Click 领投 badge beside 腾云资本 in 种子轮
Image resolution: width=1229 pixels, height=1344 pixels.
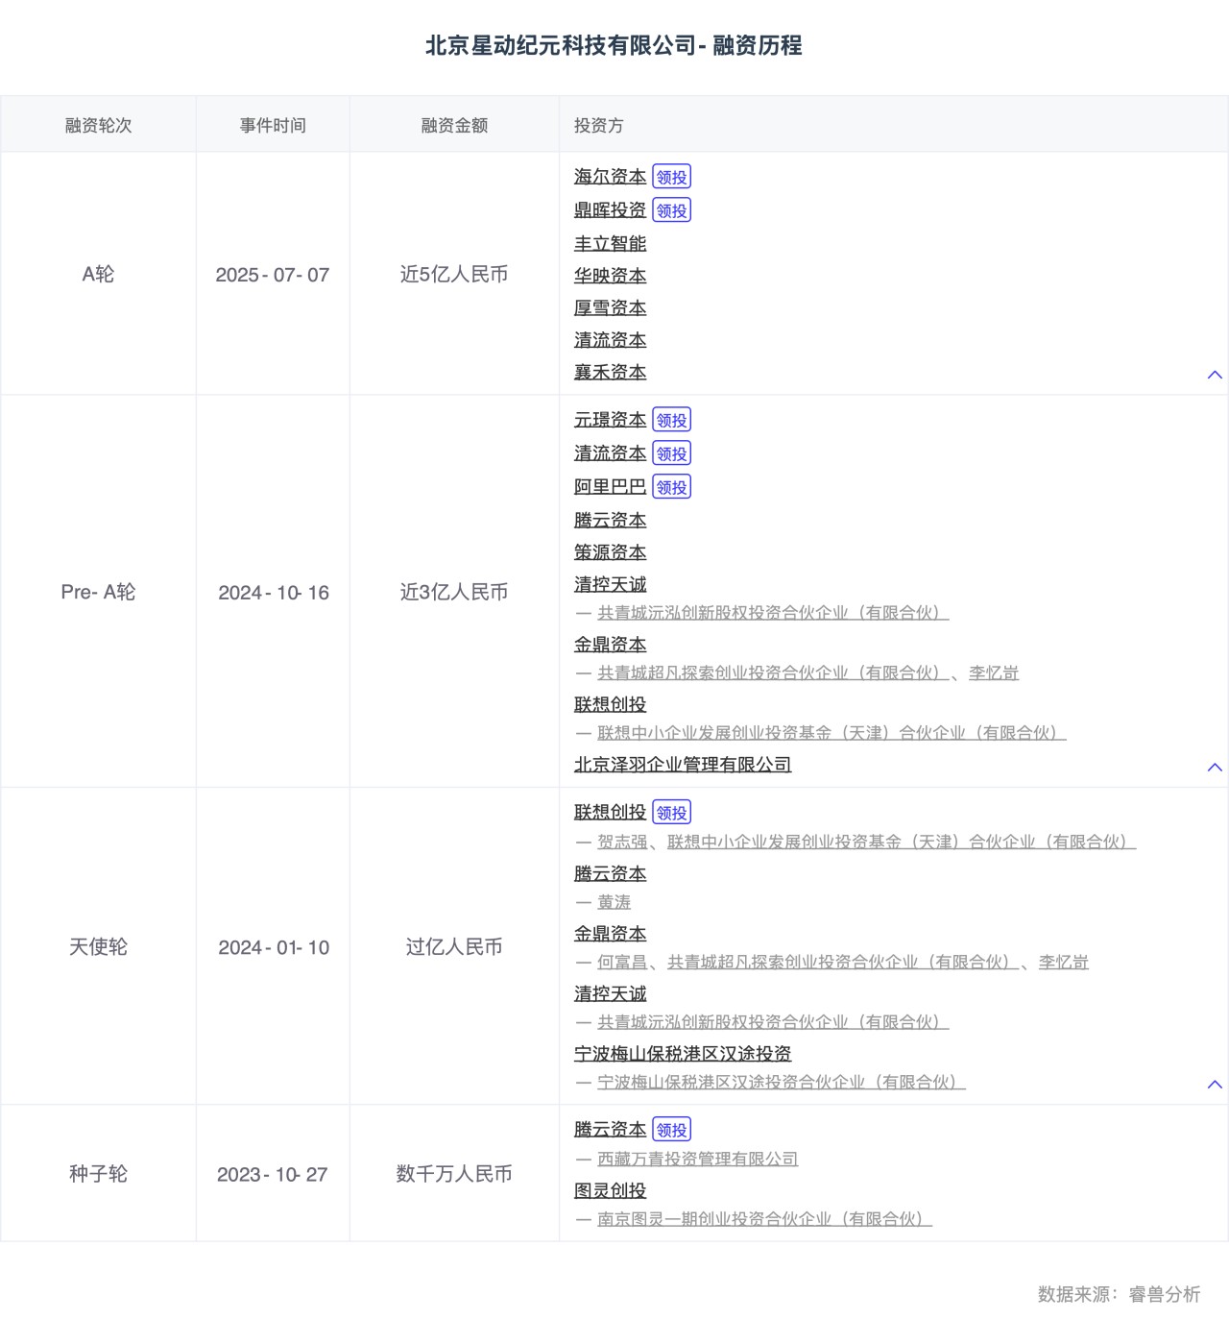672,1130
